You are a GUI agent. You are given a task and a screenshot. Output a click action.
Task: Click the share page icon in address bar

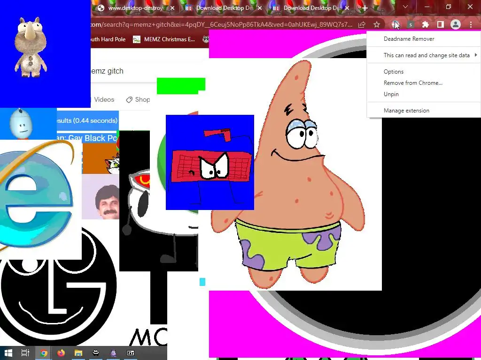[362, 24]
